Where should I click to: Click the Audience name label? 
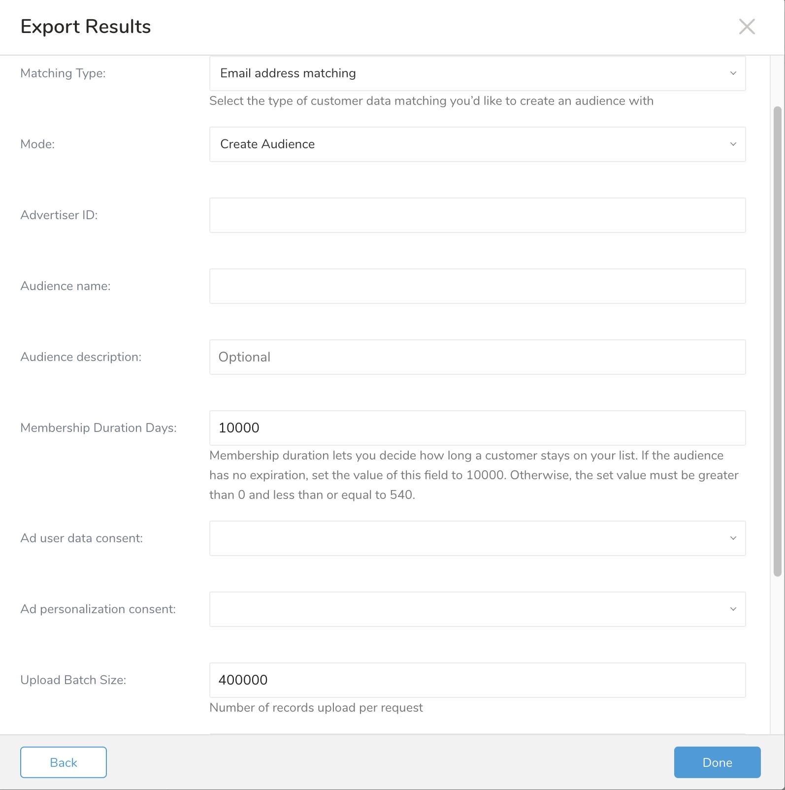[65, 286]
